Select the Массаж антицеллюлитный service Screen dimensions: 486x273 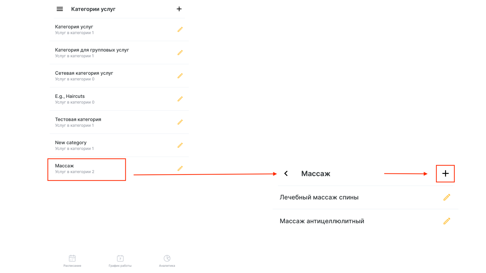pyautogui.click(x=365, y=221)
